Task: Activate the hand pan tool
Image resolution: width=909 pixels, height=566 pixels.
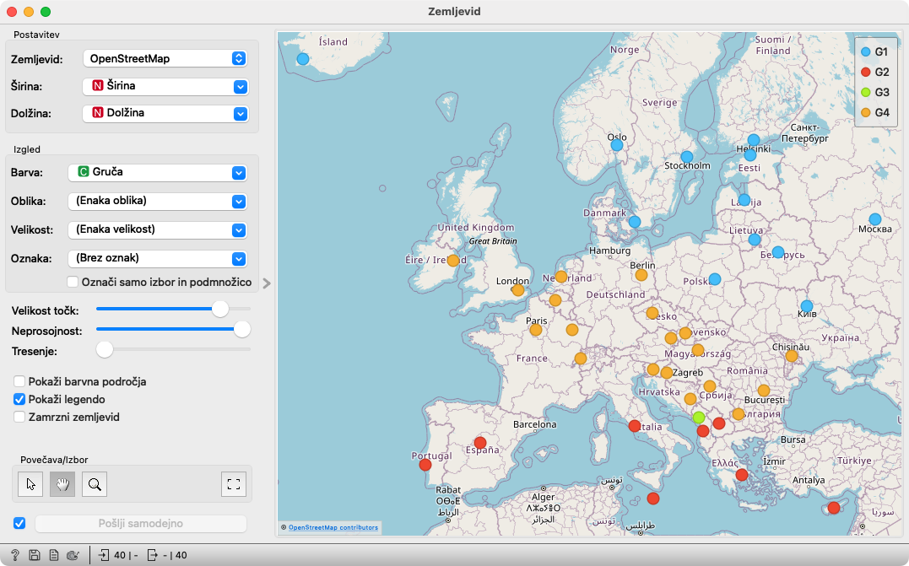Action: pos(63,484)
